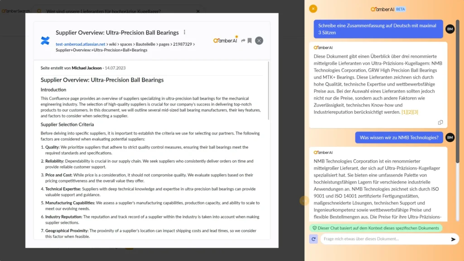Click the Confluence logo icon
The width and height of the screenshot is (464, 261).
click(45, 41)
